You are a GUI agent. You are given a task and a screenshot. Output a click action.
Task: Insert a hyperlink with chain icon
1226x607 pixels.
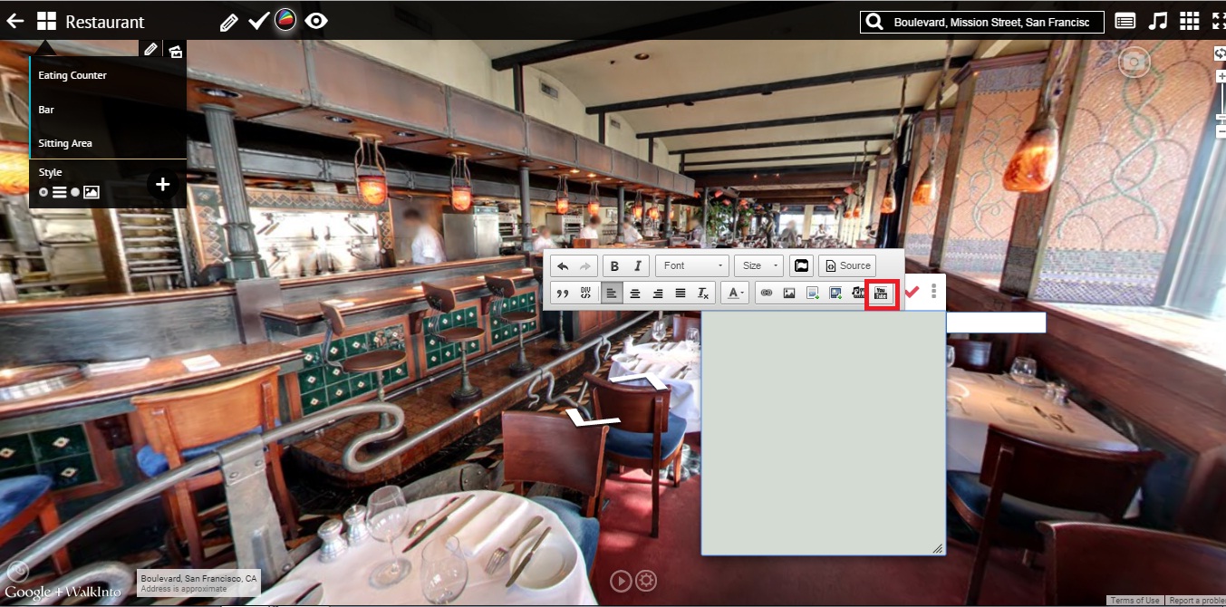click(766, 293)
